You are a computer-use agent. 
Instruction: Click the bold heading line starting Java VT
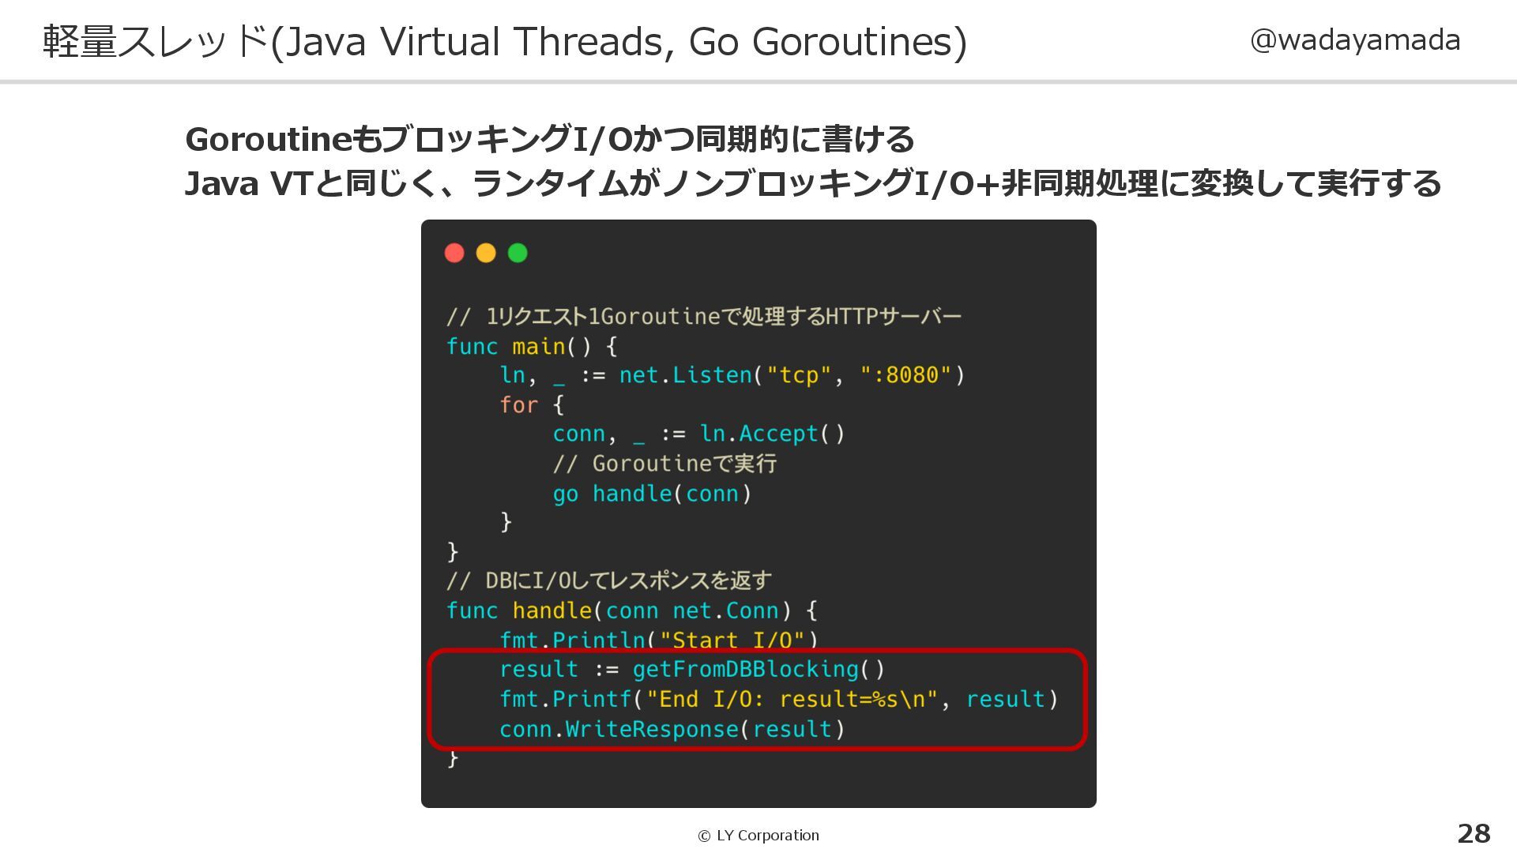tap(812, 184)
